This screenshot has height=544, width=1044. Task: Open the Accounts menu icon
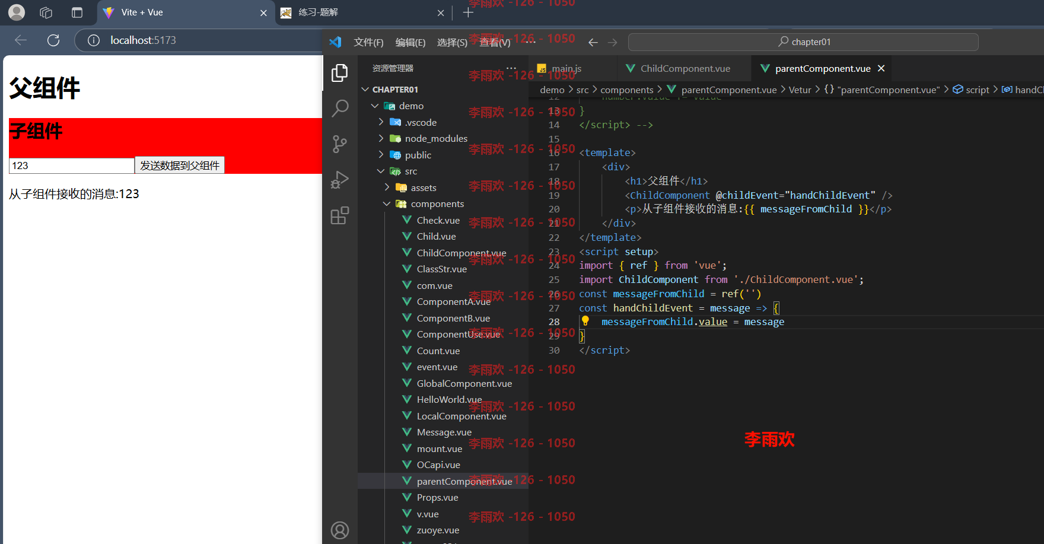[340, 530]
